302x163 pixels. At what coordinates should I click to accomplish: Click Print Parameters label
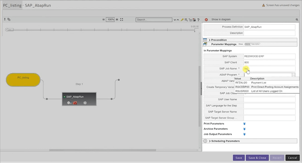coord(214,124)
